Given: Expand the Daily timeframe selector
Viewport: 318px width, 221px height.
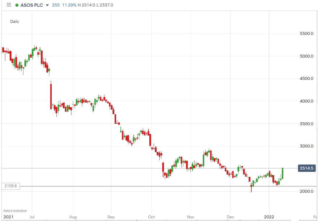Looking at the screenshot, I should pyautogui.click(x=14, y=21).
